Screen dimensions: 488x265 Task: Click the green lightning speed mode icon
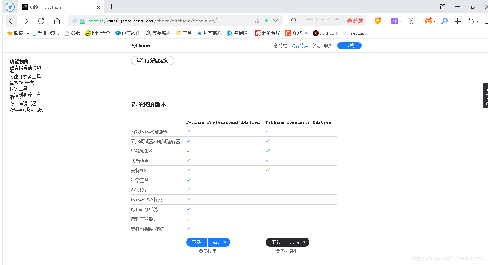(x=266, y=21)
